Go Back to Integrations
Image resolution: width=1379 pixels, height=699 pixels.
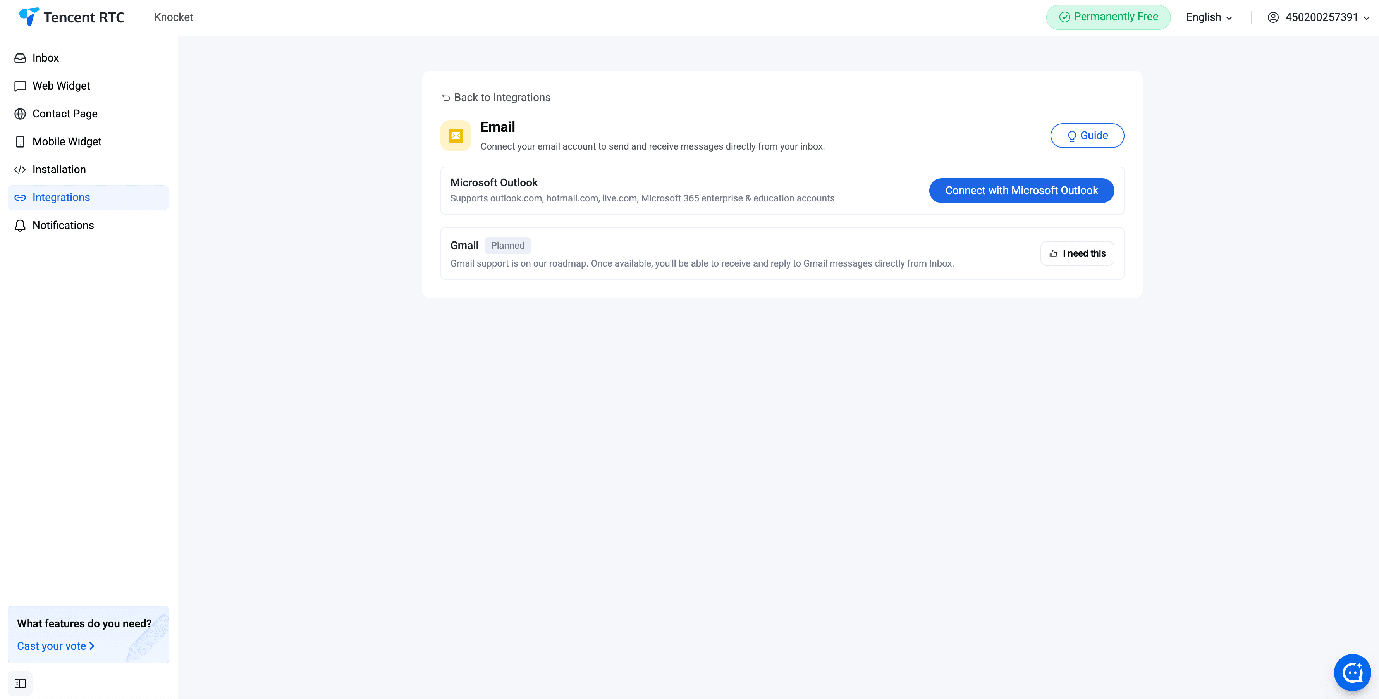pos(496,98)
